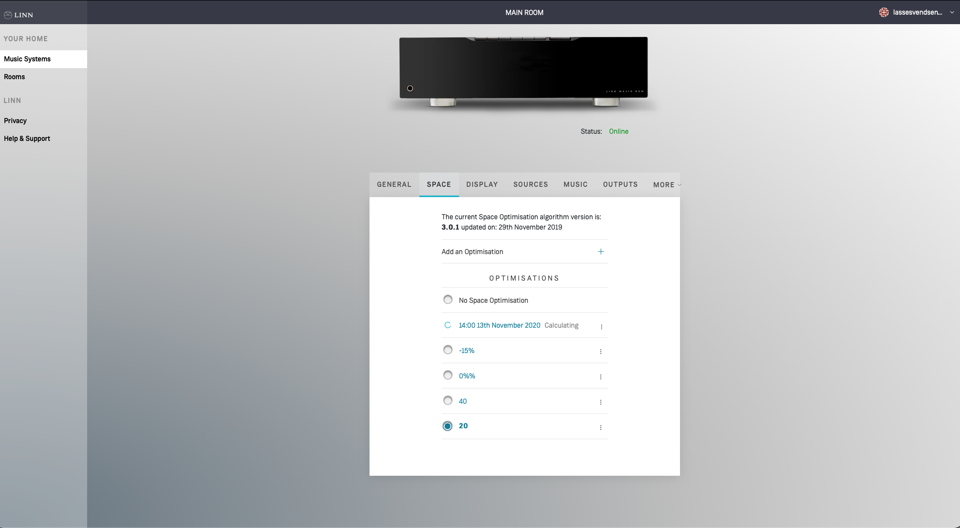Click the MAIN ROOM title

pyautogui.click(x=524, y=13)
